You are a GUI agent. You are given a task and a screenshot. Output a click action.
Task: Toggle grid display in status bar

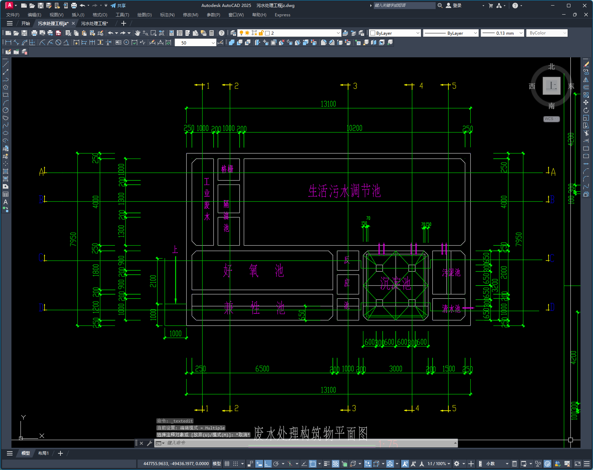click(x=227, y=464)
